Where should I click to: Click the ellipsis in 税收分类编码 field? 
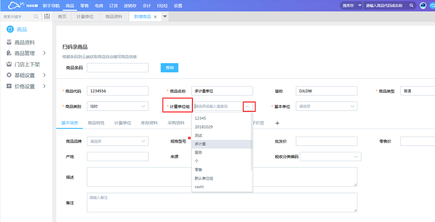click(x=356, y=157)
